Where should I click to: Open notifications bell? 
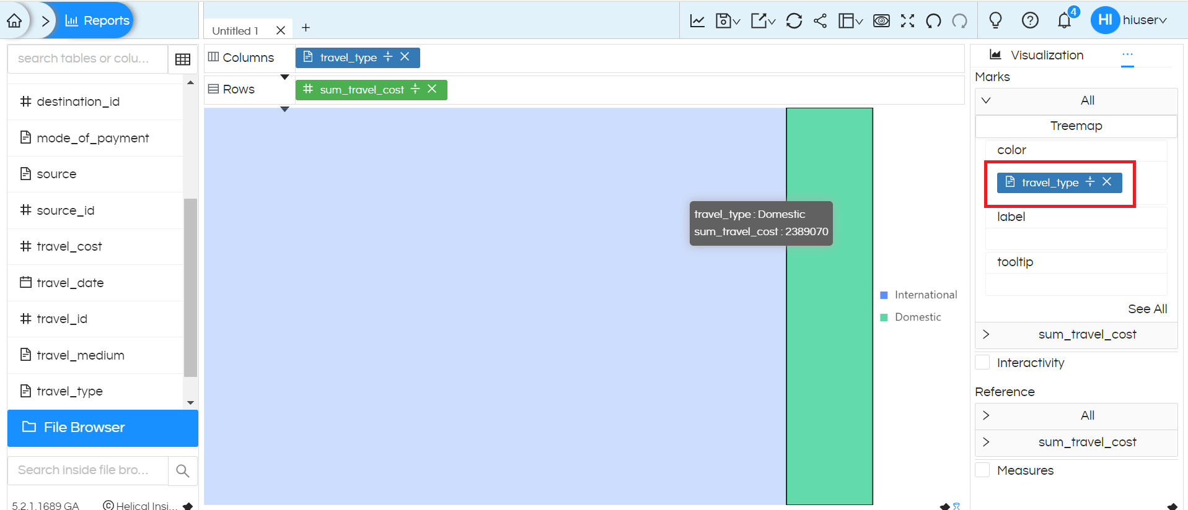pyautogui.click(x=1065, y=20)
